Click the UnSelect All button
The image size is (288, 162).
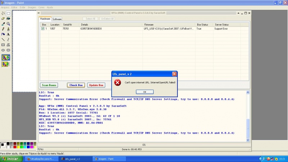pyautogui.click(x=107, y=19)
